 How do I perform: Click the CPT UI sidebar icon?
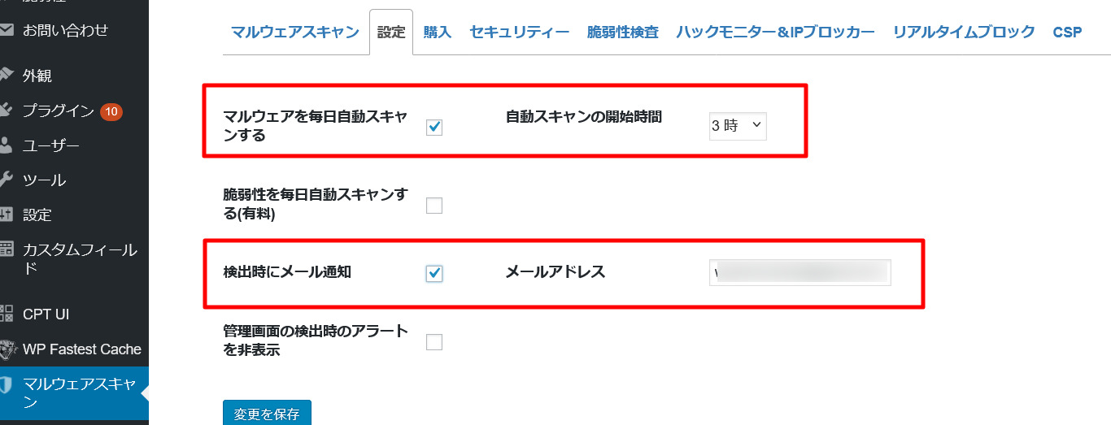(7, 314)
